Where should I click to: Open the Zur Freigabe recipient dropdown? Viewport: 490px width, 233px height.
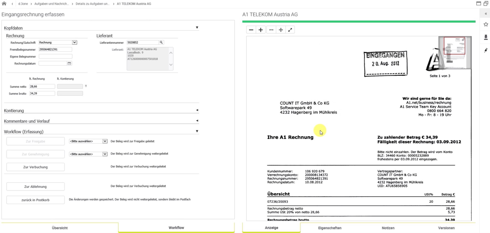105,141
